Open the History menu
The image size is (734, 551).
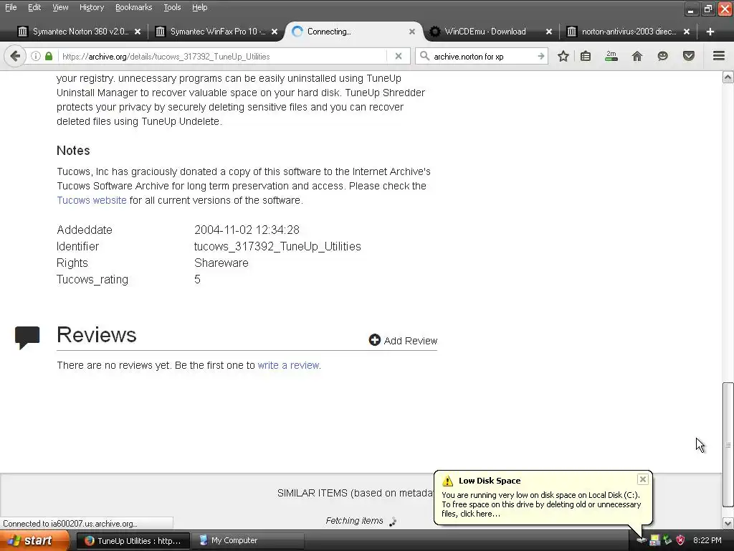coord(92,7)
